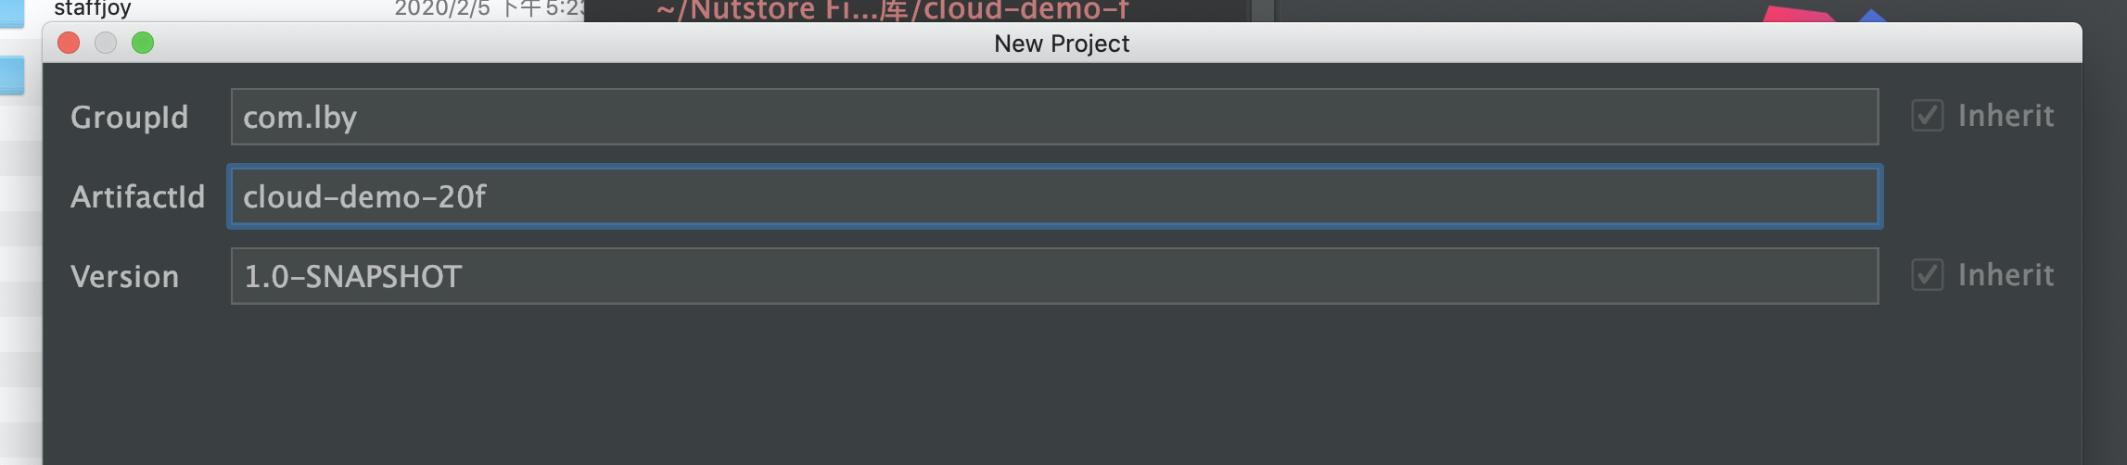Viewport: 2127px width, 465px height.
Task: Focus the ArtifactId field with cloud-demo-20f
Action: point(1054,196)
